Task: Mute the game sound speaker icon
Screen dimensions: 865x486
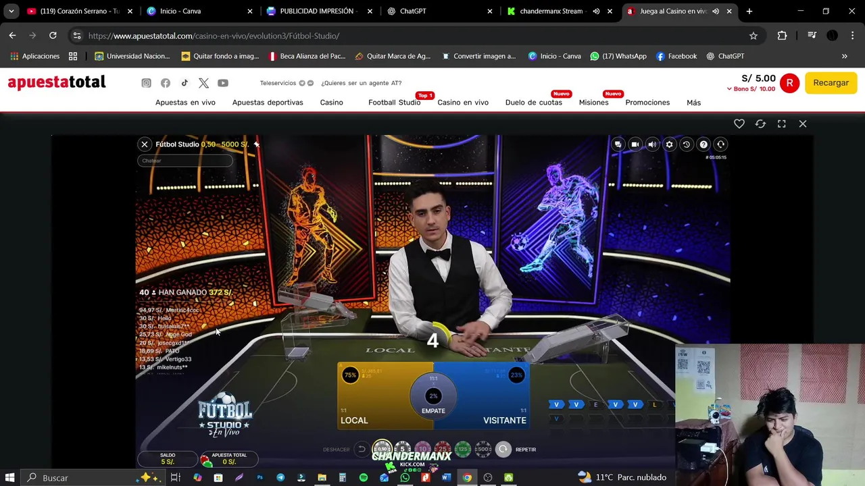Action: pyautogui.click(x=652, y=144)
